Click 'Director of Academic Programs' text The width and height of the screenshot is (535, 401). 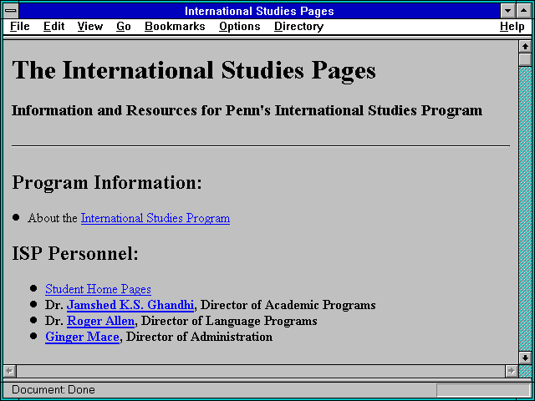click(x=288, y=305)
